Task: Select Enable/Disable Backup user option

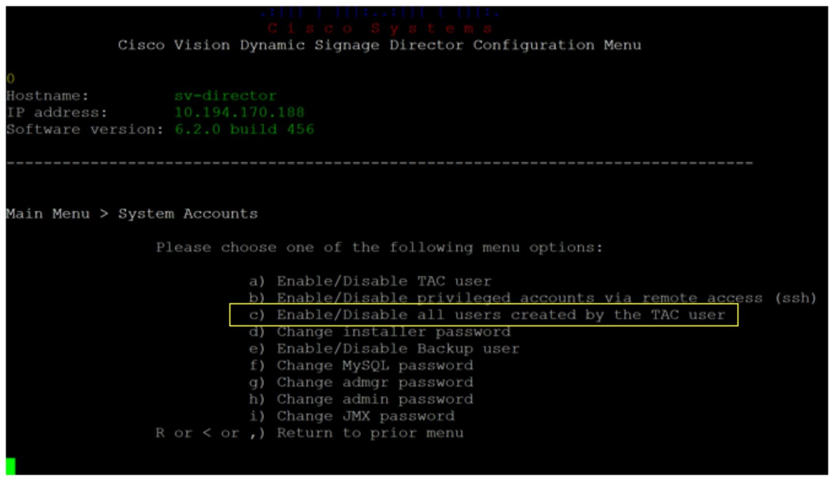Action: click(x=384, y=349)
